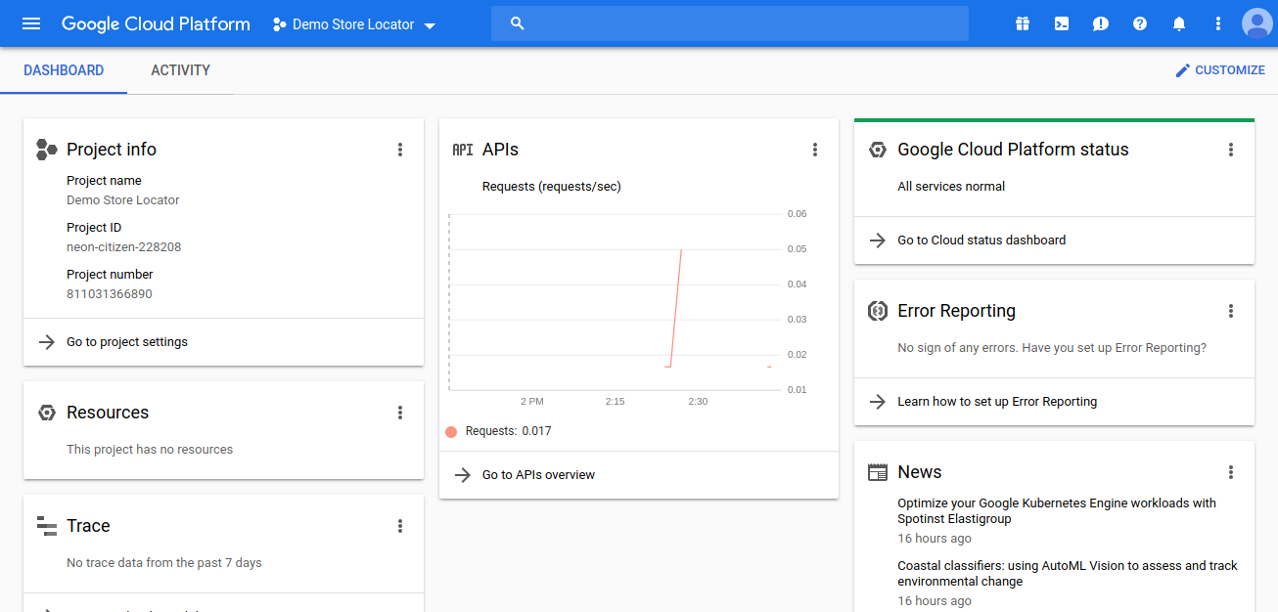
Task: Open the top bar settings overflow menu
Action: 1218,23
